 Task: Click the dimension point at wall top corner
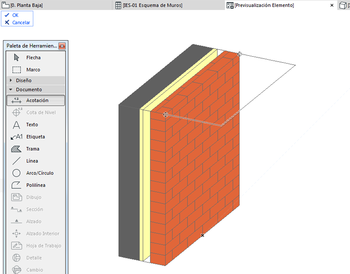tap(239, 54)
